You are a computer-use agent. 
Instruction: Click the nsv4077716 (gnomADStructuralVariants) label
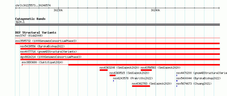(48, 52)
